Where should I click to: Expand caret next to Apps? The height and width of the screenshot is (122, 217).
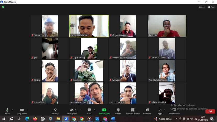coord(165,110)
